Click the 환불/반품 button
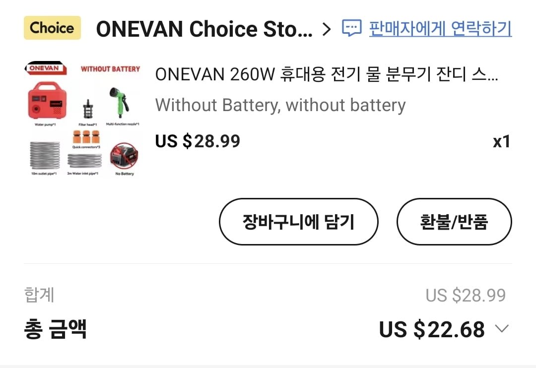This screenshot has height=368, width=536. point(454,222)
